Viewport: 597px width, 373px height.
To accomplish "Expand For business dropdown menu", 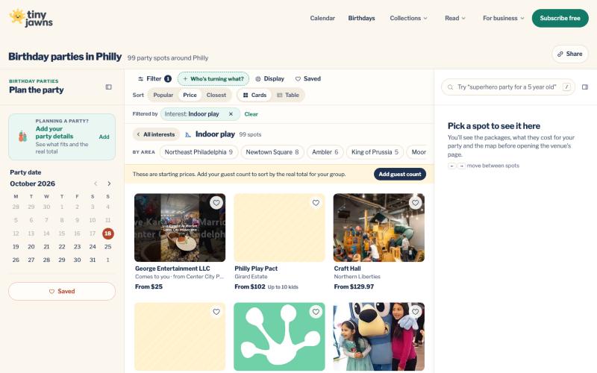I will [503, 18].
